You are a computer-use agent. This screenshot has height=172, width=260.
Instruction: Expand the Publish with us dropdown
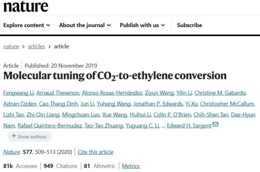coord(142,25)
